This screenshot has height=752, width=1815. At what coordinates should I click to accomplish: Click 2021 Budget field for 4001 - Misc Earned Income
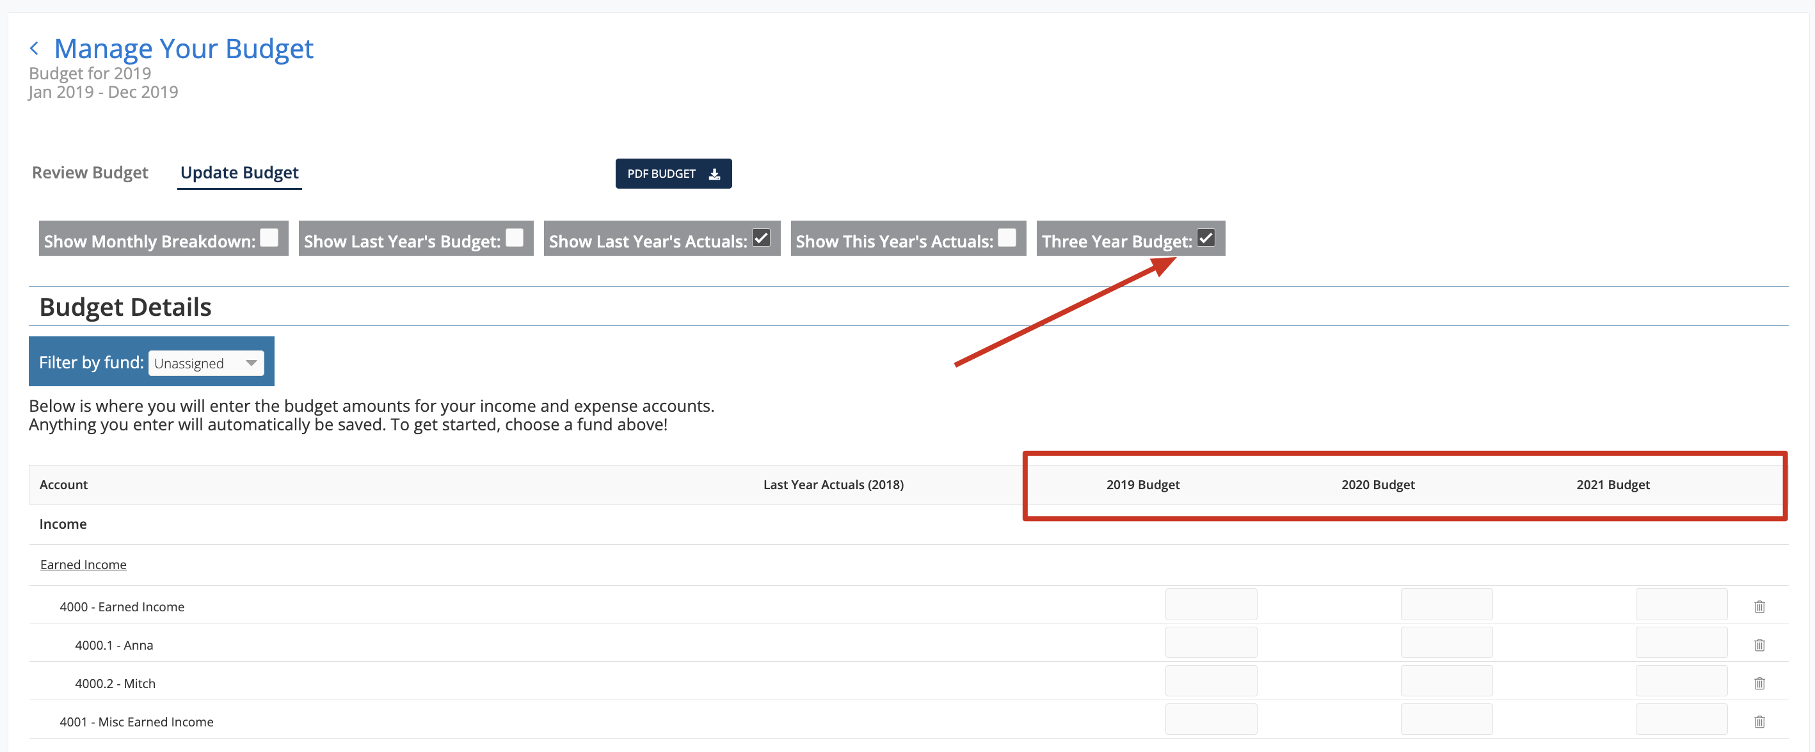pyautogui.click(x=1681, y=719)
